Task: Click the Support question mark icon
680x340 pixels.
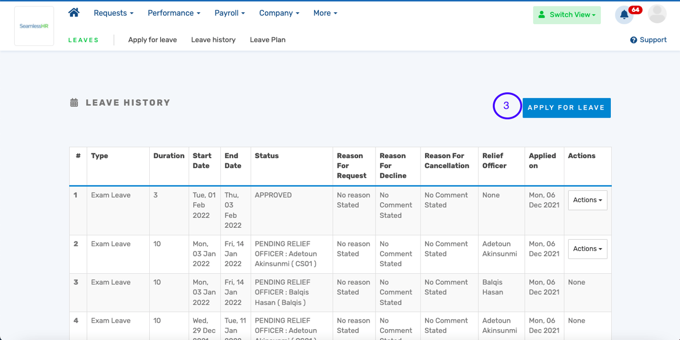Action: [633, 40]
